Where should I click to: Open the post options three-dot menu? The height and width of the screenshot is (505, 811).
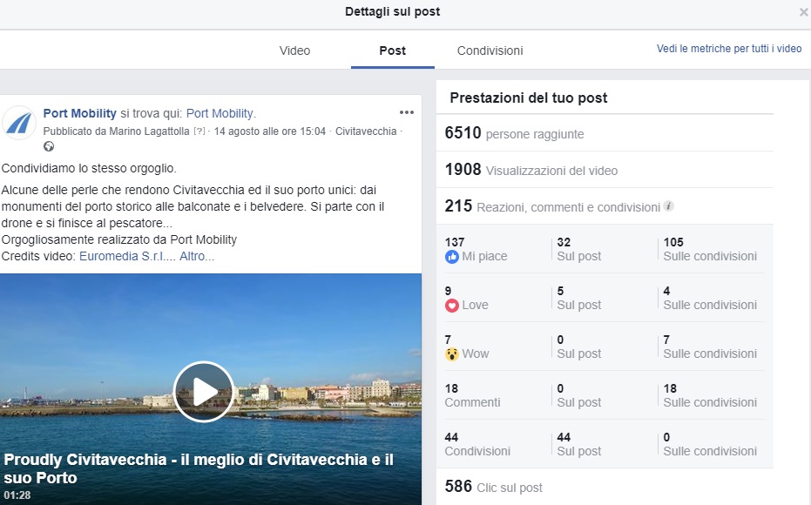407,112
